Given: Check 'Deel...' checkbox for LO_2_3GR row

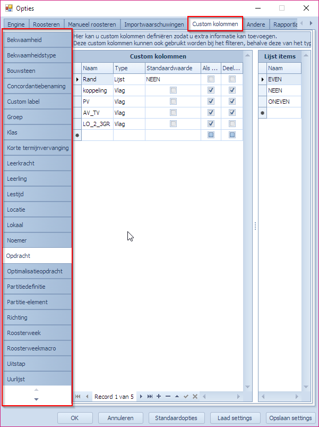Looking at the screenshot, I should point(232,124).
